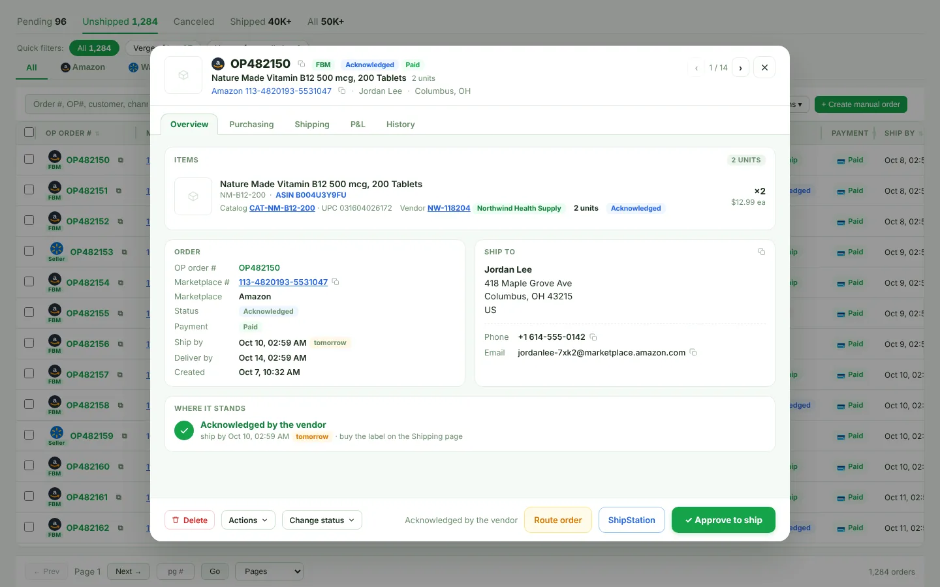This screenshot has height=587, width=940.
Task: Go to previous order in modal
Action: pyautogui.click(x=697, y=68)
